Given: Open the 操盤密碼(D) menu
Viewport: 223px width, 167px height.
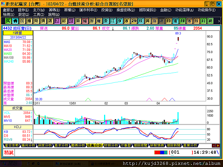Looking at the screenshot, I should click(126, 10).
